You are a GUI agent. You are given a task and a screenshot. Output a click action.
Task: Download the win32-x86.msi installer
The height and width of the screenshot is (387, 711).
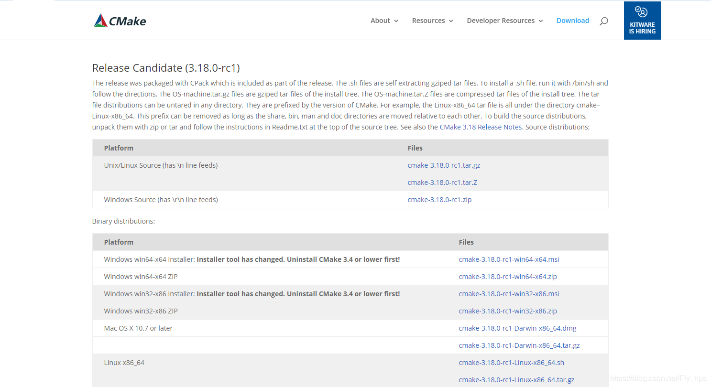click(x=509, y=294)
